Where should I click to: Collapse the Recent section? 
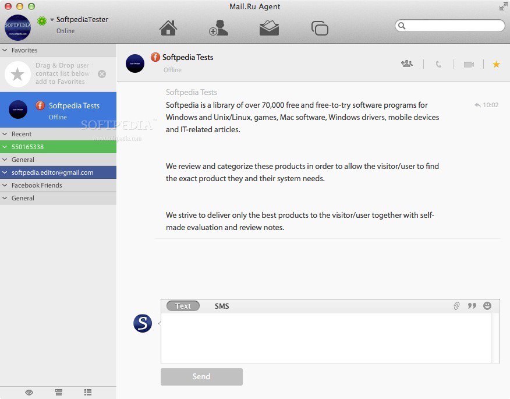(5, 134)
